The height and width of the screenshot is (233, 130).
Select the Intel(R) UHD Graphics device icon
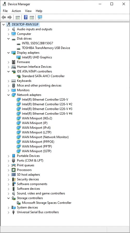pos(19,57)
